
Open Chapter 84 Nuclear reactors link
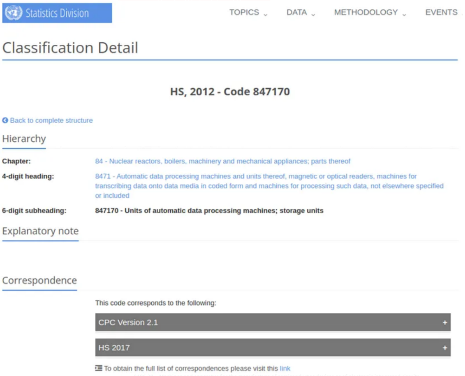point(223,161)
